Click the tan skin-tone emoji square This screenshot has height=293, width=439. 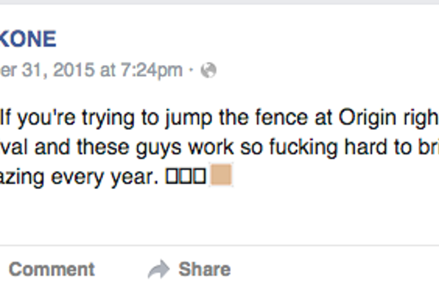[x=221, y=175]
